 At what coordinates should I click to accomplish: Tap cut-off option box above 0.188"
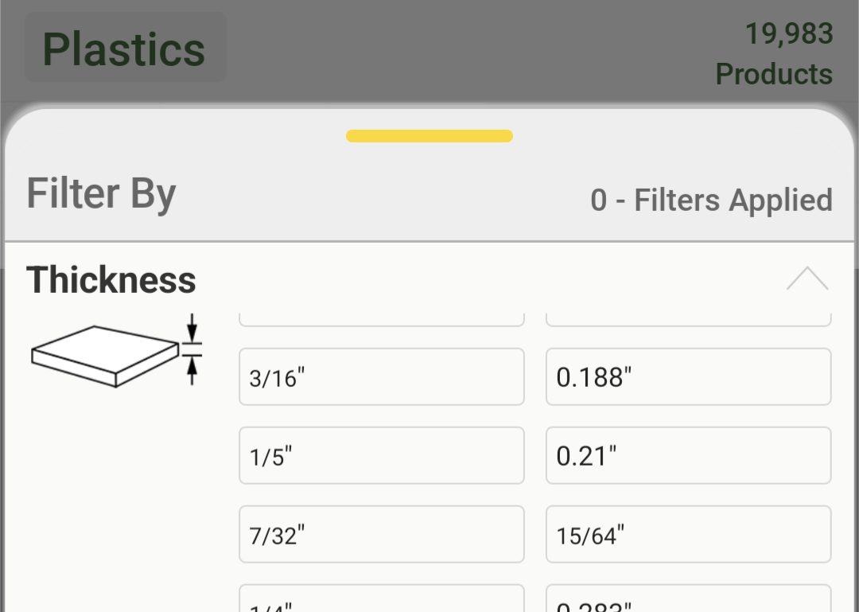tap(688, 319)
